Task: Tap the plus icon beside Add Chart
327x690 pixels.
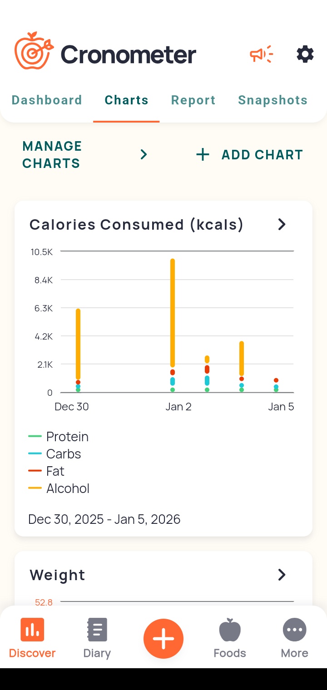Action: pyautogui.click(x=203, y=155)
